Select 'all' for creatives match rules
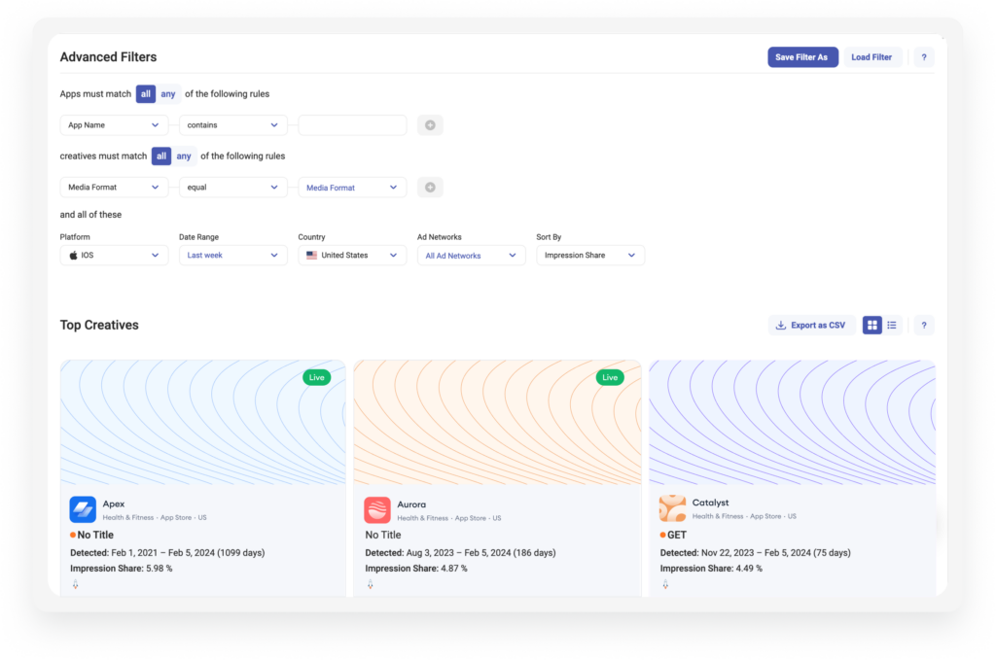Viewport: 996px width, 660px height. pos(161,156)
